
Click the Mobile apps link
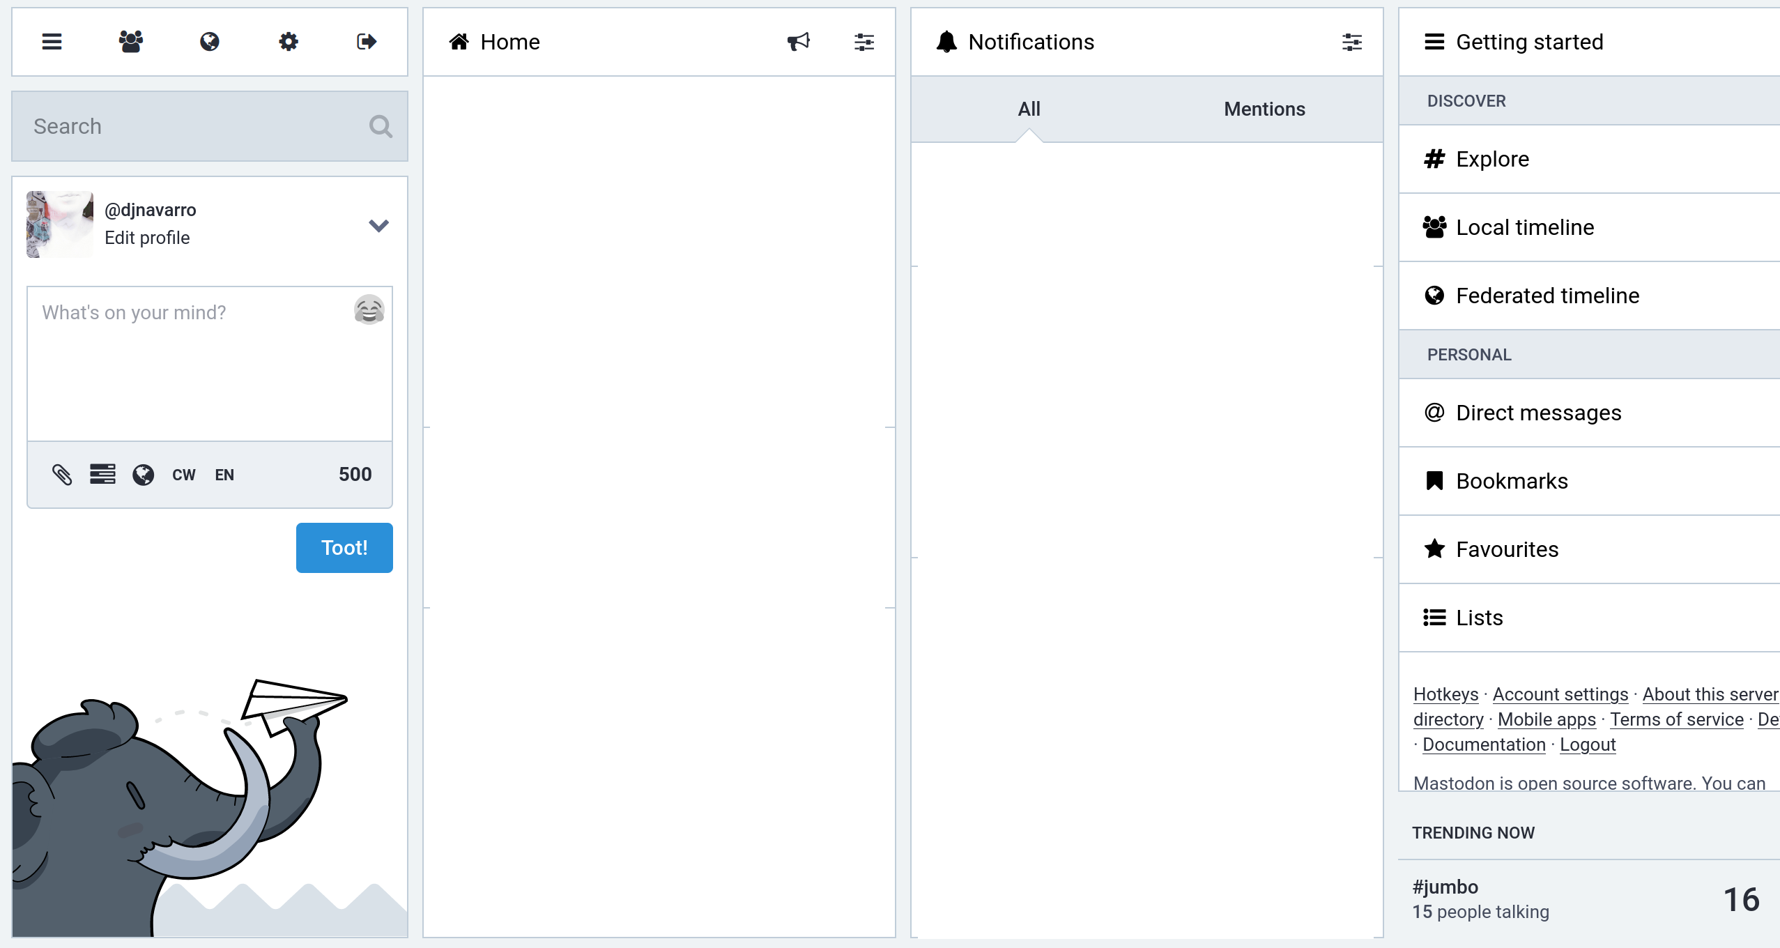pyautogui.click(x=1547, y=719)
